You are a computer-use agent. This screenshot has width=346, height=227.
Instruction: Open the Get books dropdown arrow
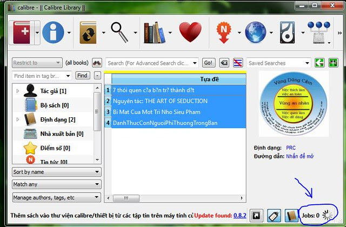click(x=271, y=32)
